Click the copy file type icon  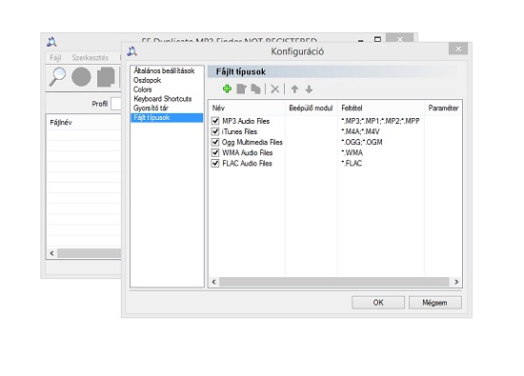click(255, 89)
